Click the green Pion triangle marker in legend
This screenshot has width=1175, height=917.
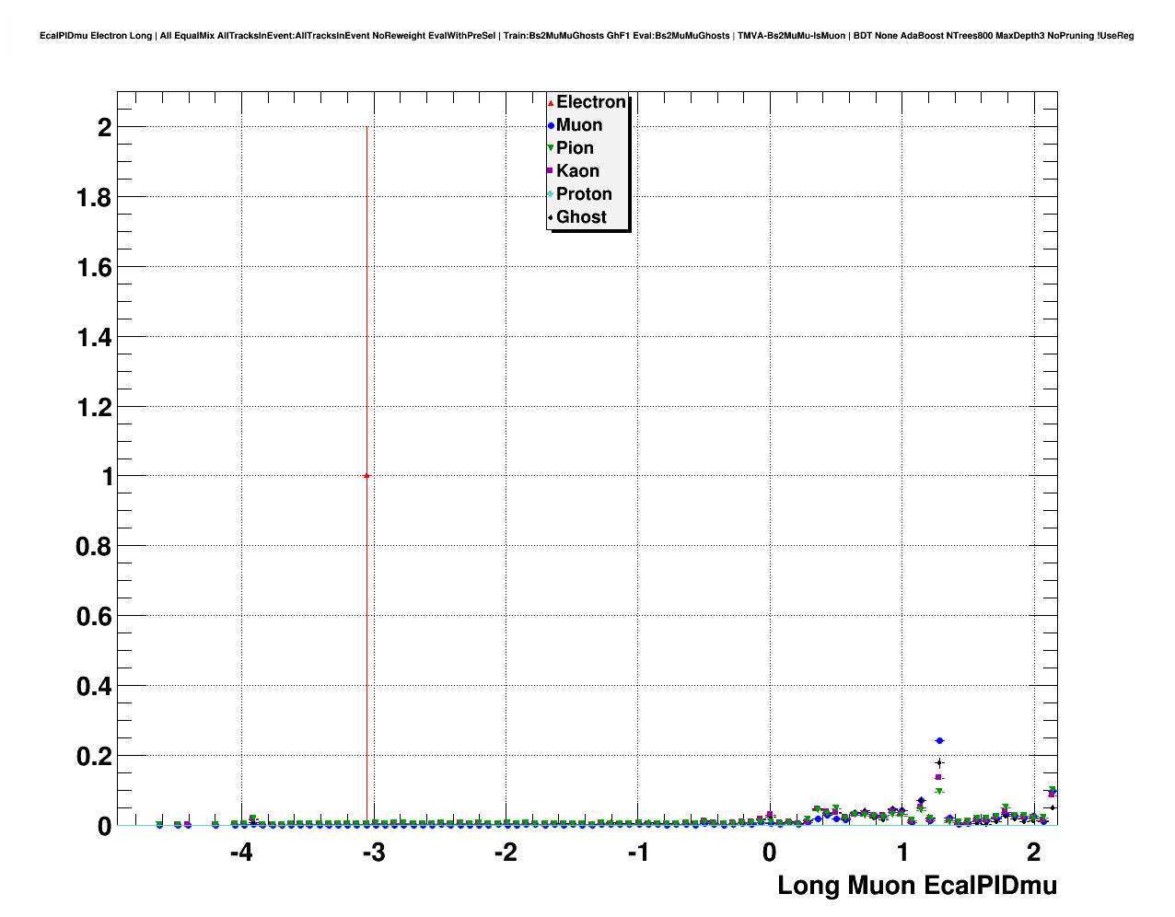[x=551, y=148]
